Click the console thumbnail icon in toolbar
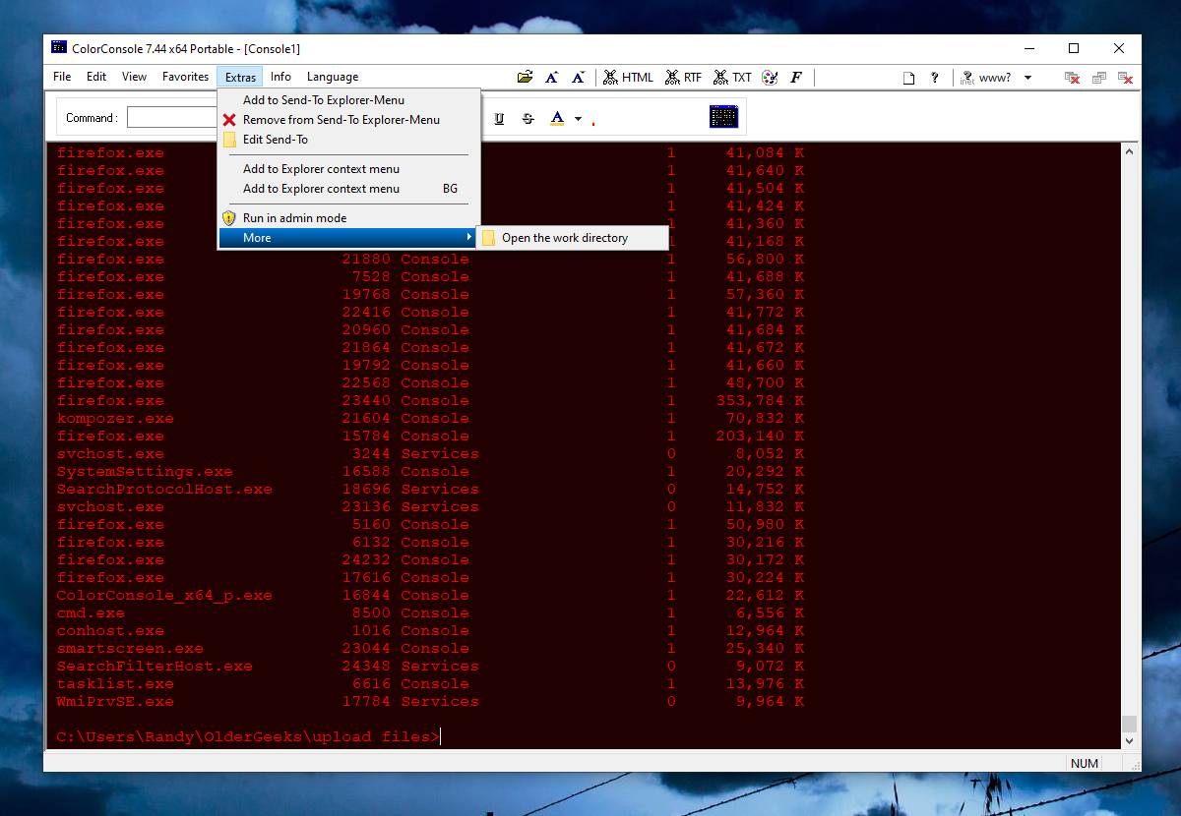Viewport: 1181px width, 816px height. click(723, 117)
